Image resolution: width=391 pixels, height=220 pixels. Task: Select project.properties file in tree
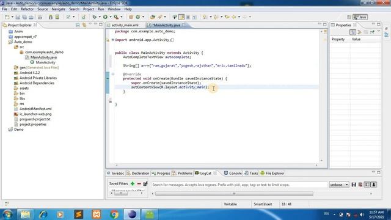(33, 125)
